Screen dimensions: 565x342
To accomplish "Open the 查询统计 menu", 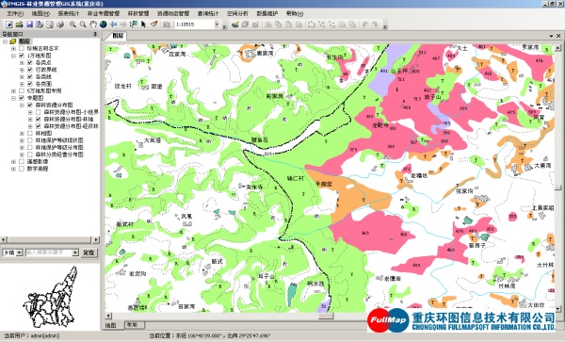I will pos(208,13).
